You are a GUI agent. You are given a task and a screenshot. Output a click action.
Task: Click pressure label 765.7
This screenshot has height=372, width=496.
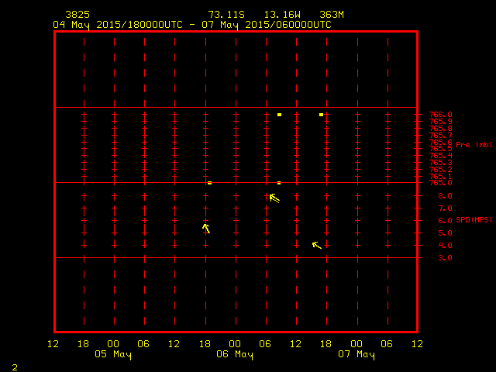441,136
